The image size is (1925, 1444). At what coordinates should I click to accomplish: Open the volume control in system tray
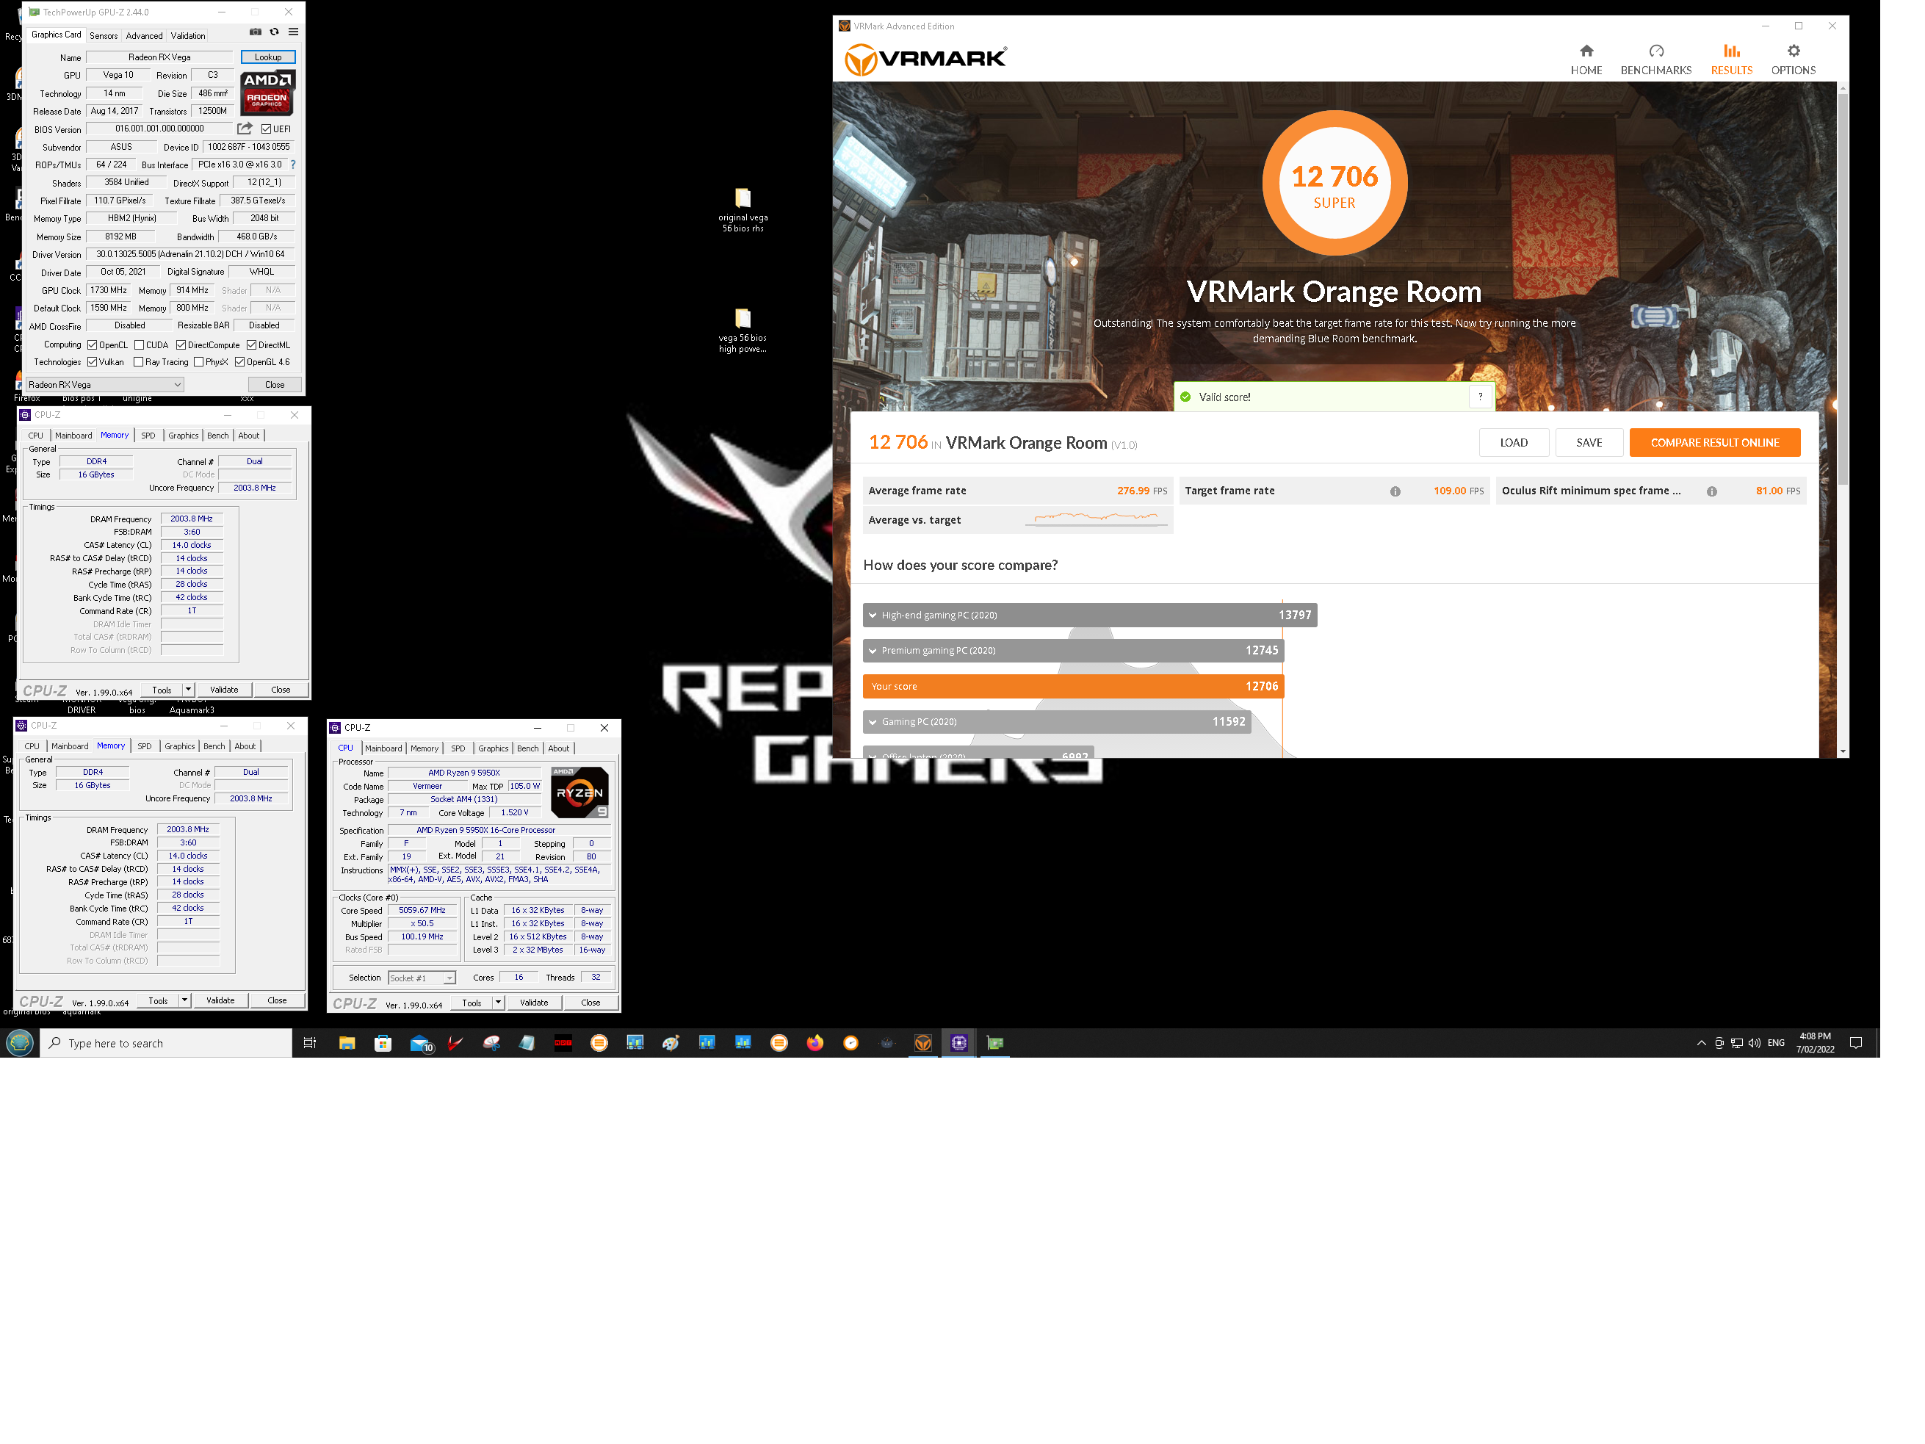pyautogui.click(x=1754, y=1043)
